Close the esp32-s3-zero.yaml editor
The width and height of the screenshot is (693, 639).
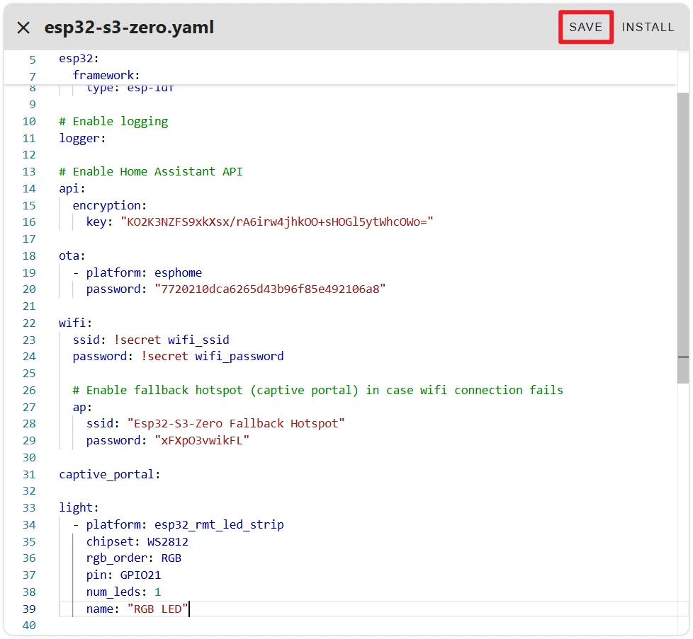point(23,28)
